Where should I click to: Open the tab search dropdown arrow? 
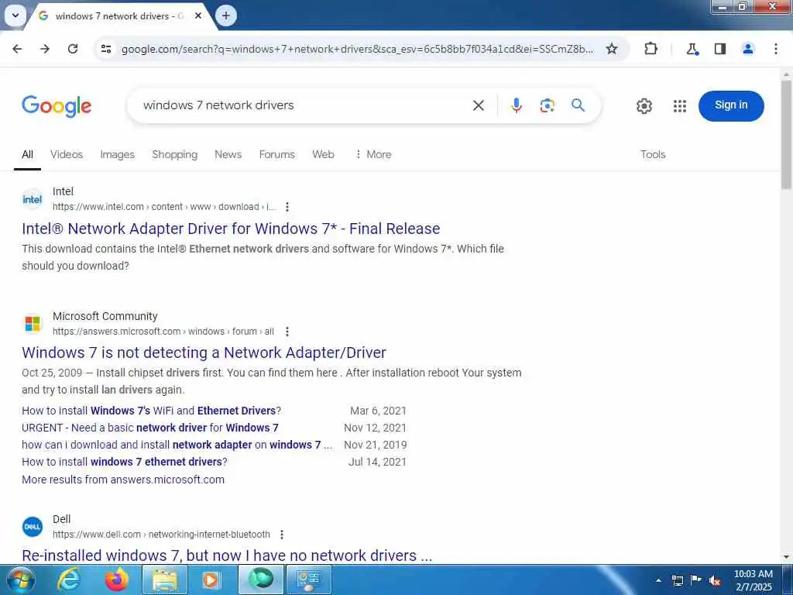[15, 15]
